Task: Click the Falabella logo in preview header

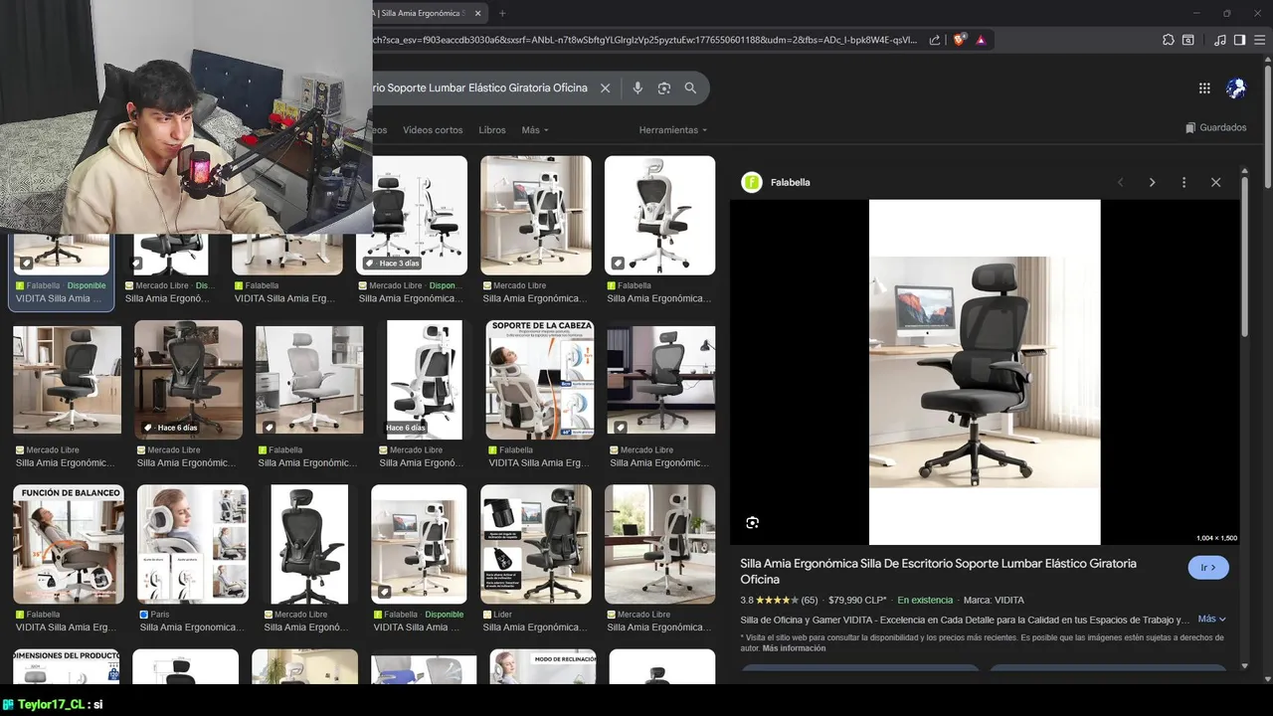Action: (x=752, y=182)
